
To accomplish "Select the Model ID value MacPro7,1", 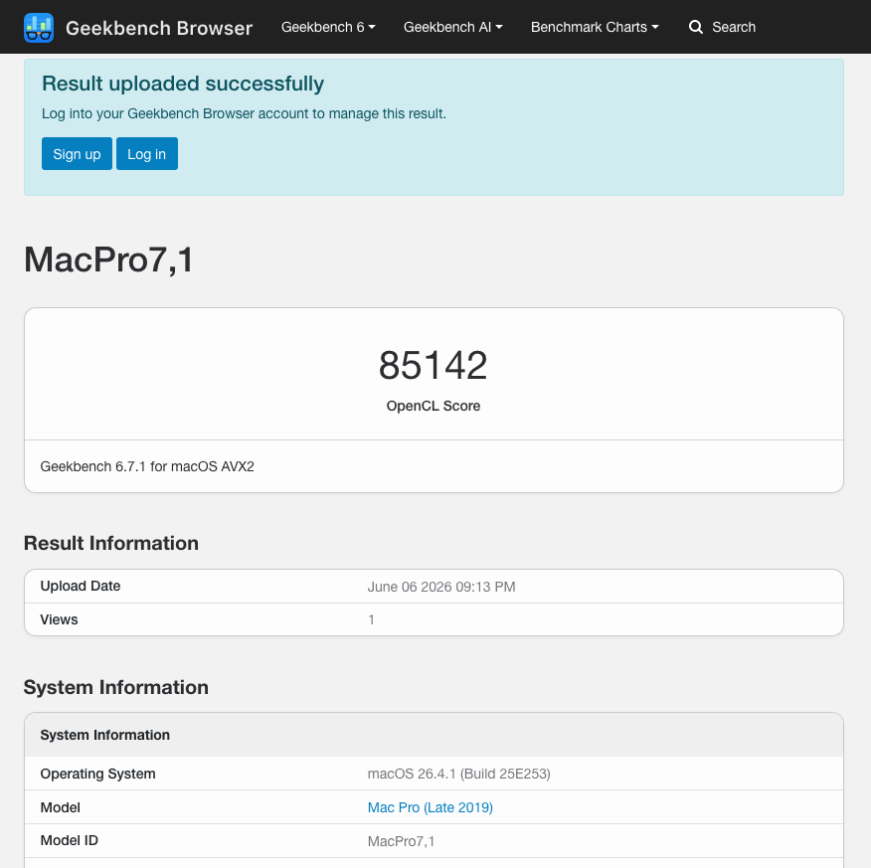I will coord(401,841).
